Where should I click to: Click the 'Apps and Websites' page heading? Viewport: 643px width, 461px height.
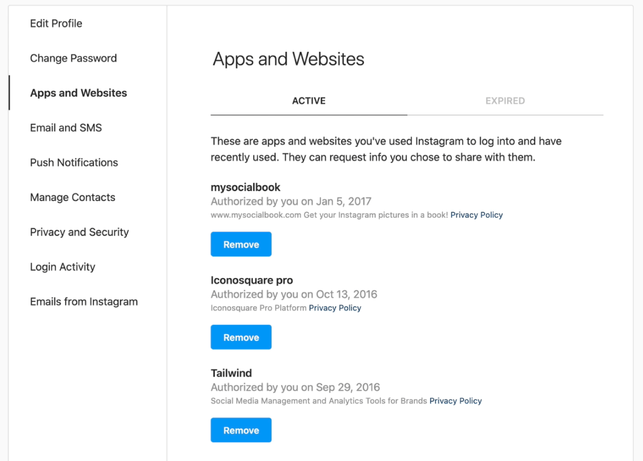289,59
